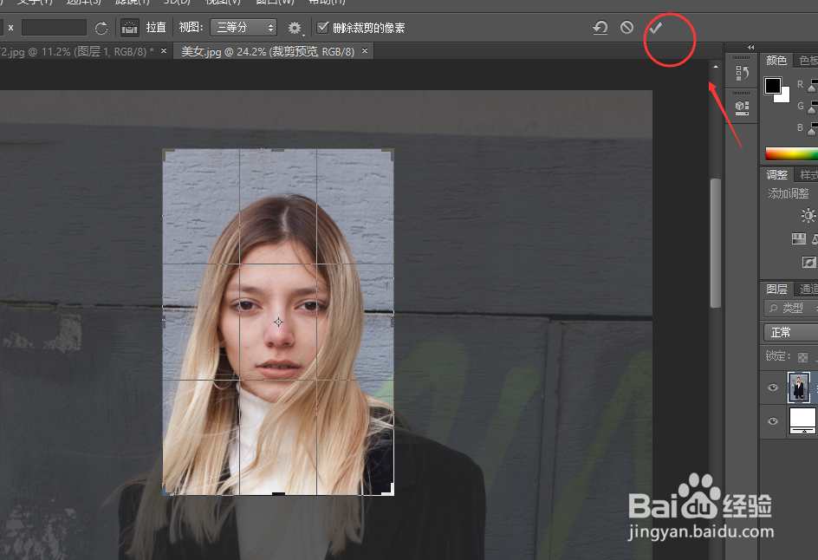
Task: Click the bottom-right corner crop handle
Action: [x=389, y=490]
